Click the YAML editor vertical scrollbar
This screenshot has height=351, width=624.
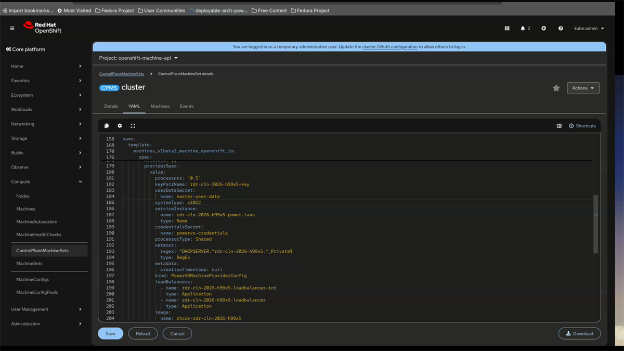pos(596,224)
